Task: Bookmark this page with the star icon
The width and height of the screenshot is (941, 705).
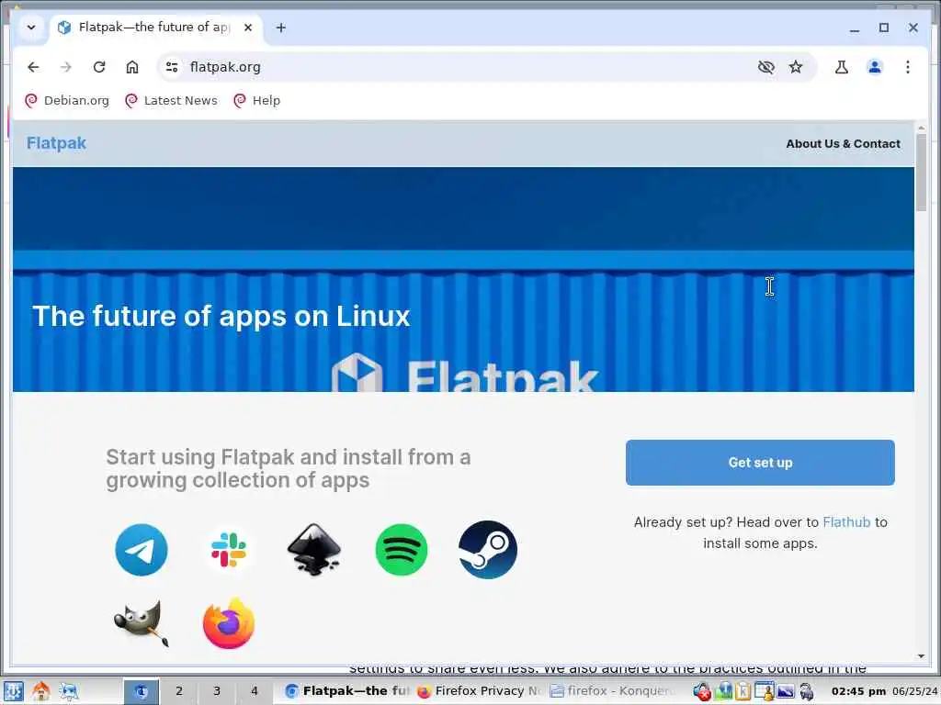Action: [796, 67]
